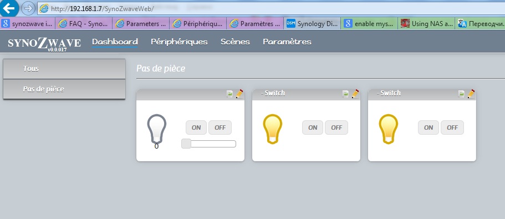Turn OFF the dimmer device
The image size is (505, 219).
pyautogui.click(x=220, y=128)
